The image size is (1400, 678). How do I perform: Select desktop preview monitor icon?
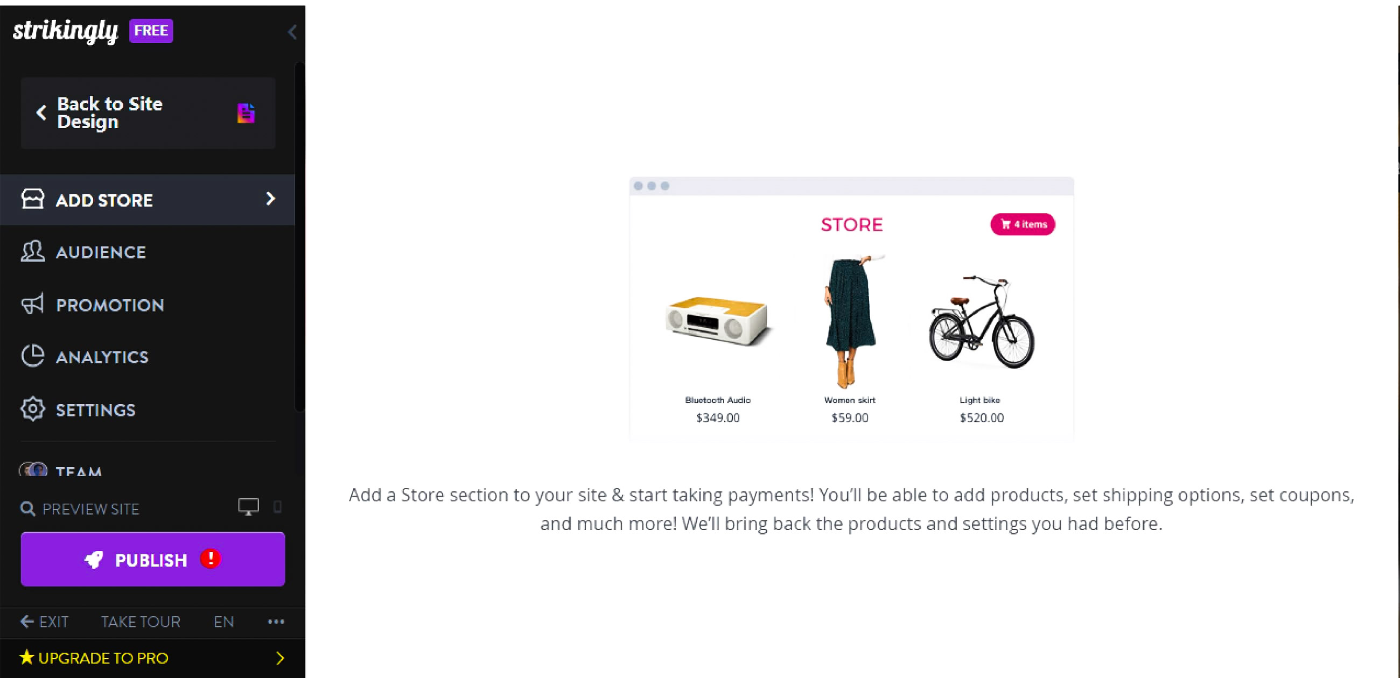[x=248, y=506]
